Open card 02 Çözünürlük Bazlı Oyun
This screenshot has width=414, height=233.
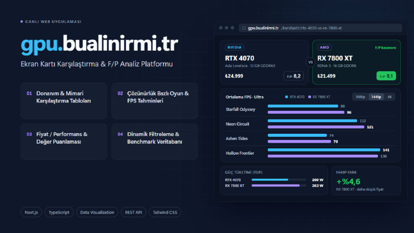(x=155, y=101)
